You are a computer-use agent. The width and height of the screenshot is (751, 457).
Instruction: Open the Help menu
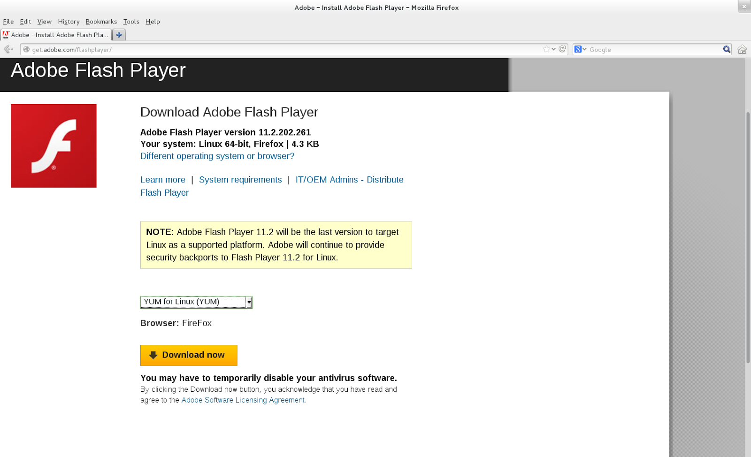(x=153, y=22)
